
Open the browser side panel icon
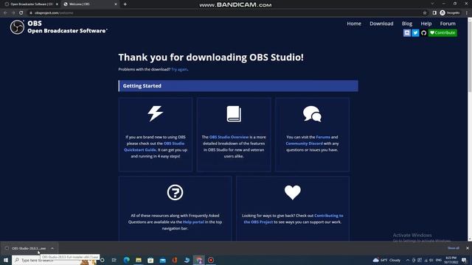tap(434, 13)
